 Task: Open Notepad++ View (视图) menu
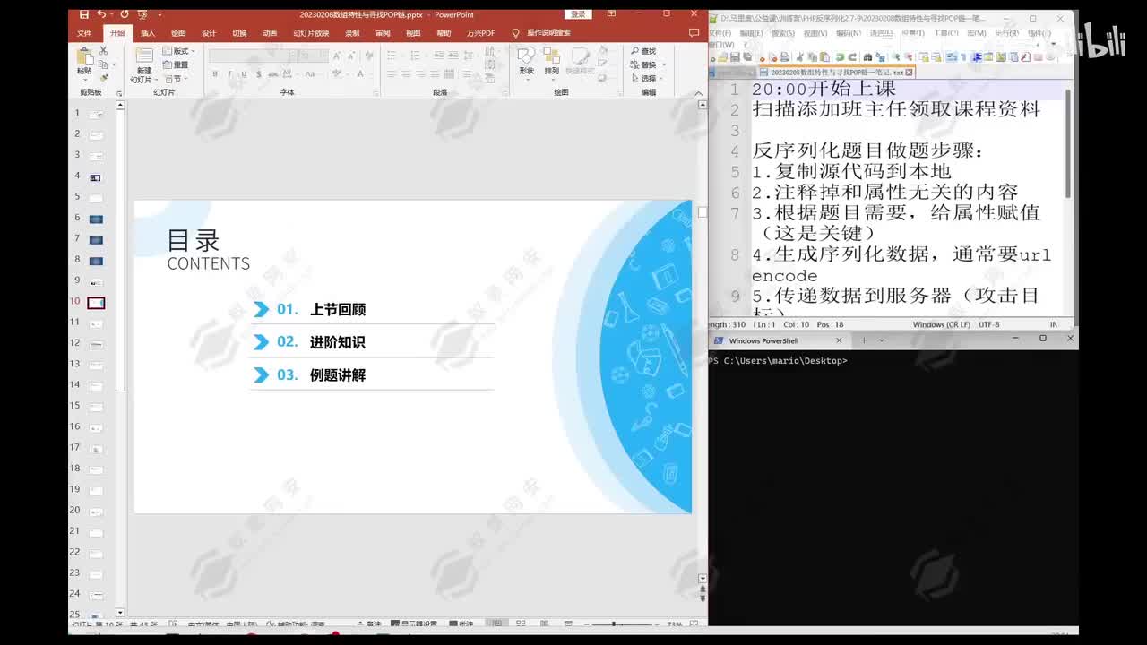click(815, 33)
